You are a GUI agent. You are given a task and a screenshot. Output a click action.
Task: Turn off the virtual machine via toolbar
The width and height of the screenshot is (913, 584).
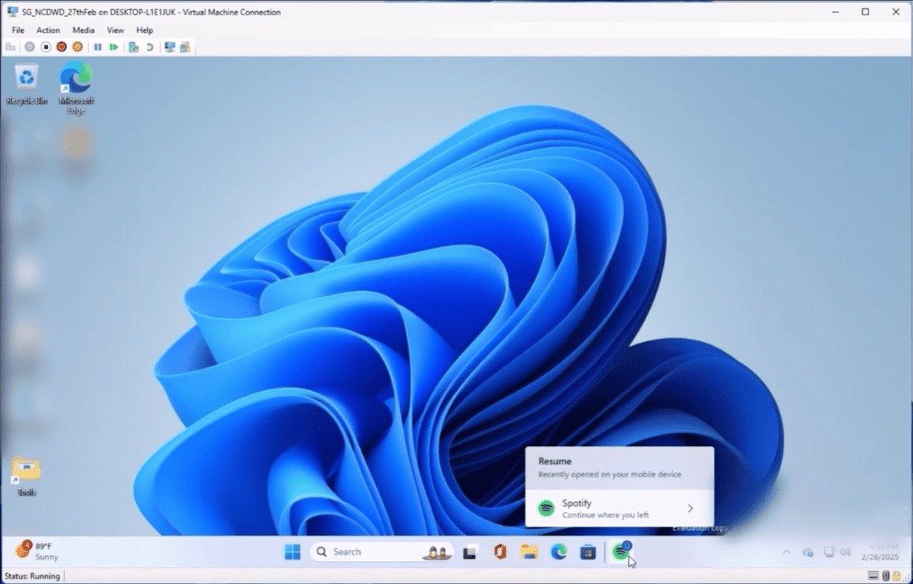point(46,47)
